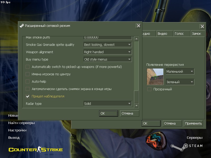The width and height of the screenshot is (211, 158).
Task: Click the Применить button
Action: [193, 124]
